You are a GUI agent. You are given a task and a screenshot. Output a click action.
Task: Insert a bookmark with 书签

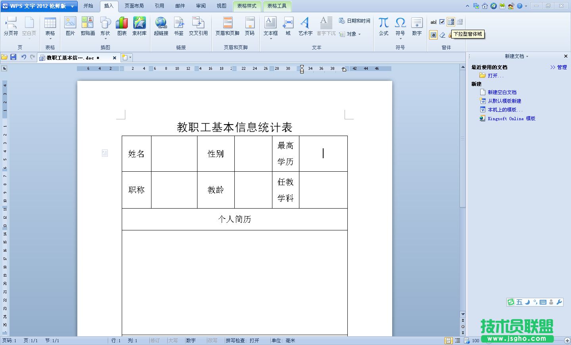[178, 26]
